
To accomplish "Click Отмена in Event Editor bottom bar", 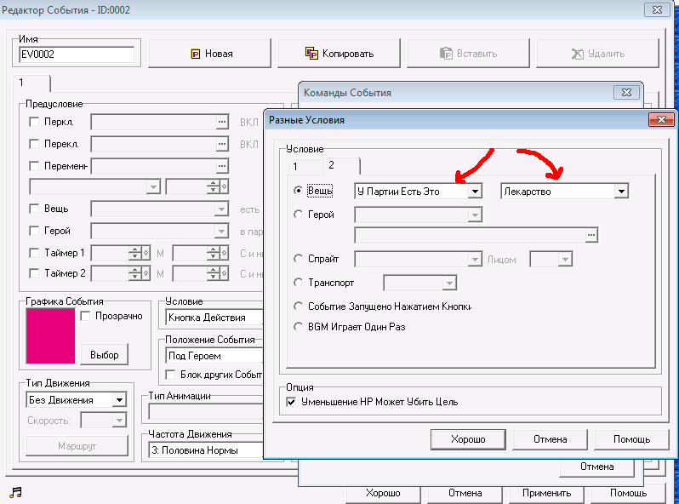I will click(465, 493).
